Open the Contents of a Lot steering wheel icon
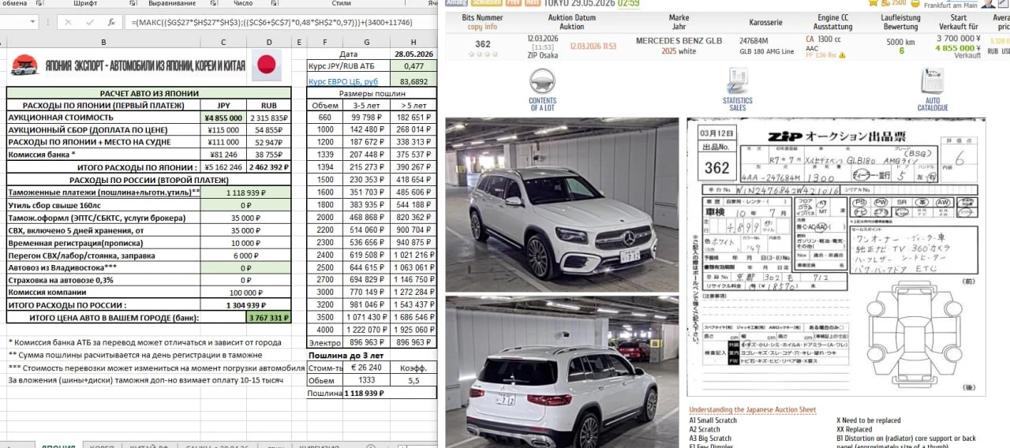 542,81
